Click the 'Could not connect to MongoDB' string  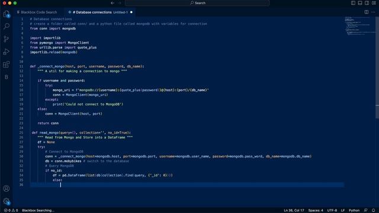point(92,104)
